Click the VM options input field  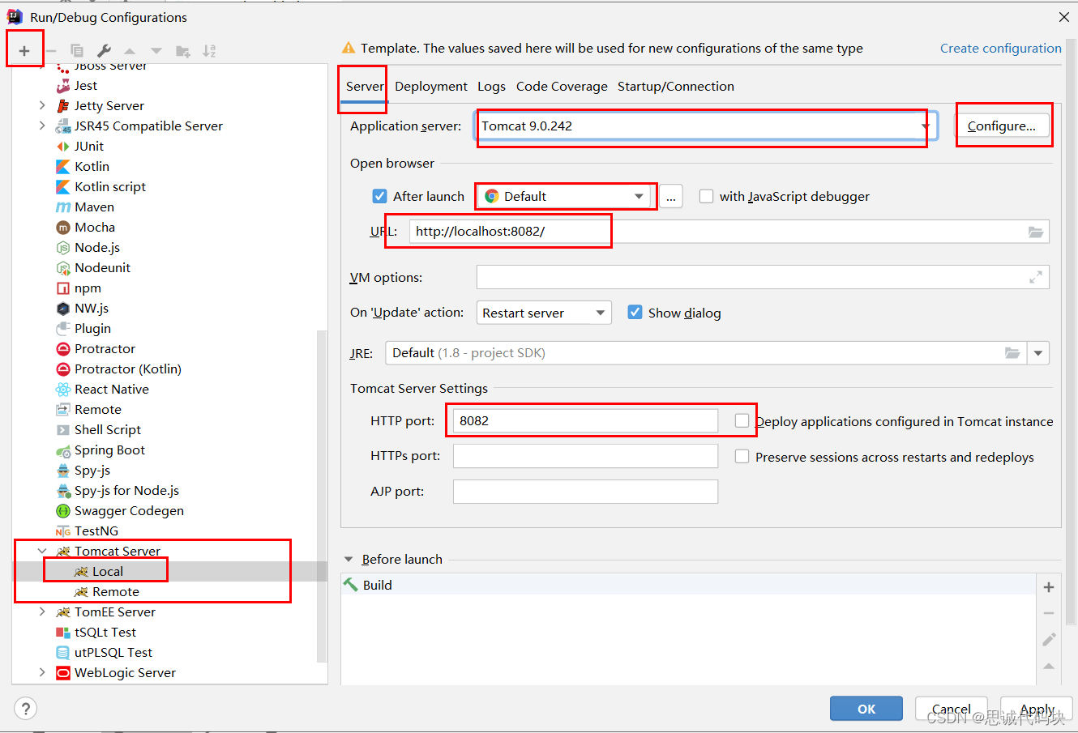763,277
